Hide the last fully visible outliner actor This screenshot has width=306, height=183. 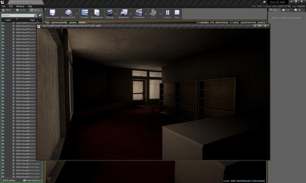click(x=3, y=174)
